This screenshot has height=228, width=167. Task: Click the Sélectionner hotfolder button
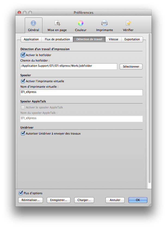click(x=131, y=66)
